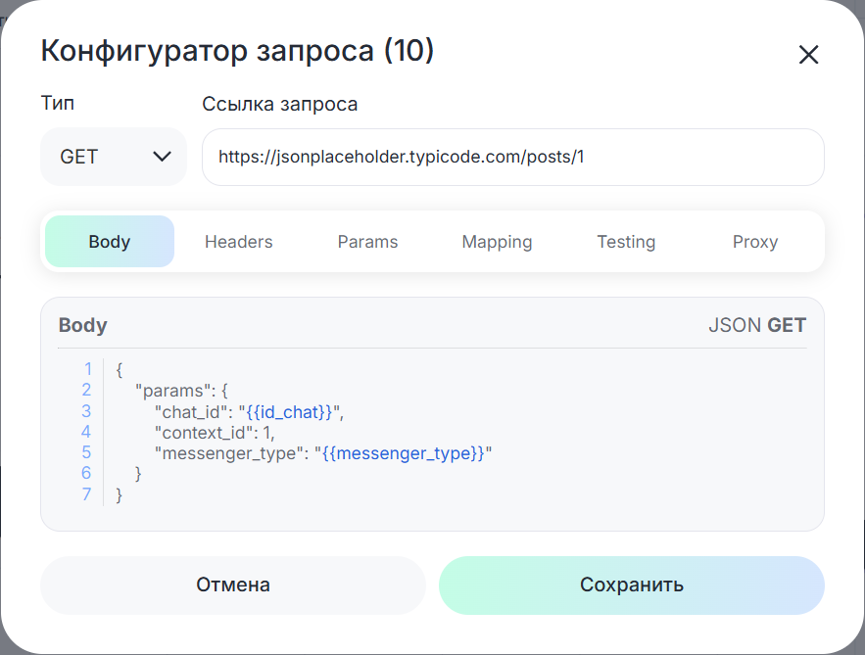Go to the Params tab

[x=367, y=242]
